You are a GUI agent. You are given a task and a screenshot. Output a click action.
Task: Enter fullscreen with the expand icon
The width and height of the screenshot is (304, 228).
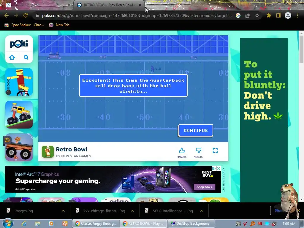pyautogui.click(x=215, y=151)
